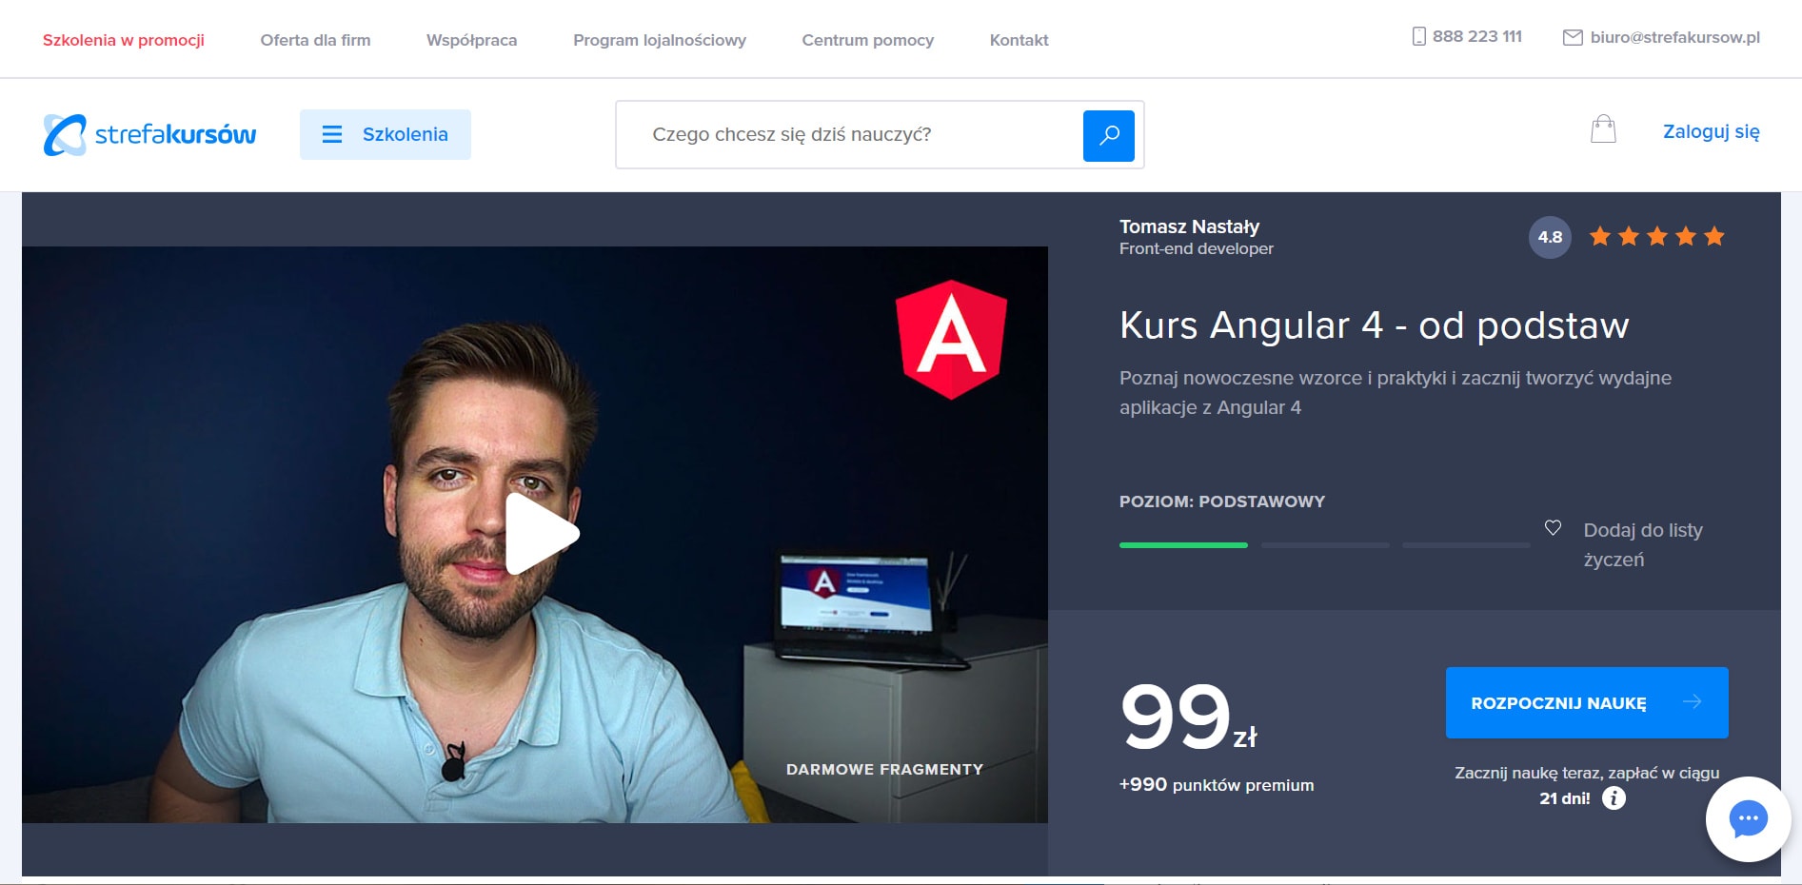Click the heart wishlist icon
This screenshot has width=1802, height=885.
click(x=1553, y=527)
